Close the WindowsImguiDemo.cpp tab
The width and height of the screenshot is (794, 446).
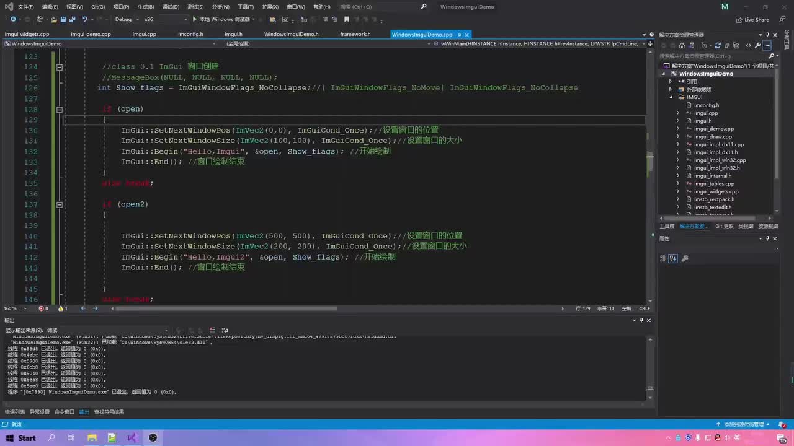[x=467, y=35]
